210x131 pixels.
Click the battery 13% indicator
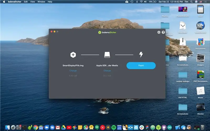click(153, 2)
